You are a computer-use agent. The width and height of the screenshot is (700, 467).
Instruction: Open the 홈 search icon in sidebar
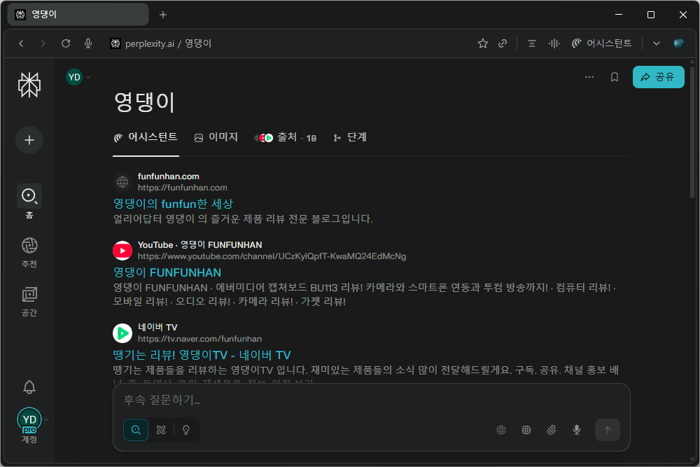29,196
